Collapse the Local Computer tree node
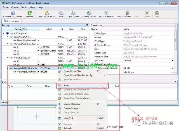This screenshot has width=179, height=131. tap(4, 33)
